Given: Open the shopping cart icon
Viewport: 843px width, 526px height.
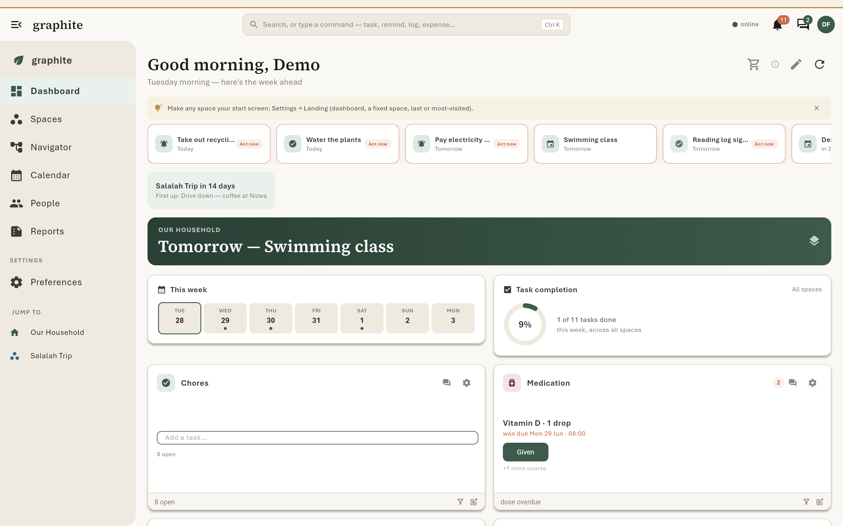Looking at the screenshot, I should [753, 64].
